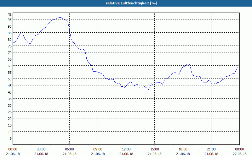Click the 03:00 time label on x-axis
The height and width of the screenshot is (157, 252).
(41, 149)
